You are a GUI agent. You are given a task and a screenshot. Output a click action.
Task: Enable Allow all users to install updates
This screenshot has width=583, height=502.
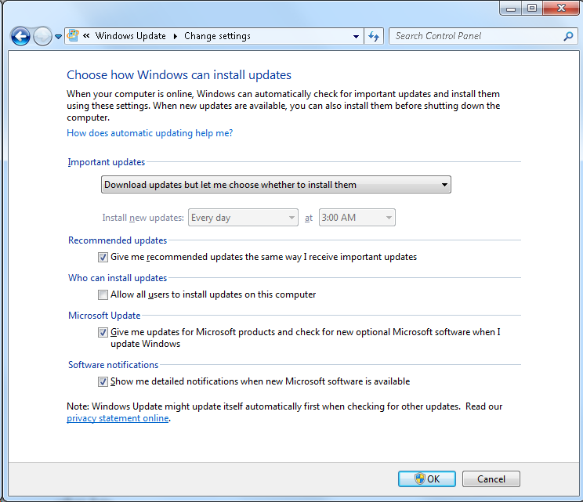pyautogui.click(x=103, y=295)
